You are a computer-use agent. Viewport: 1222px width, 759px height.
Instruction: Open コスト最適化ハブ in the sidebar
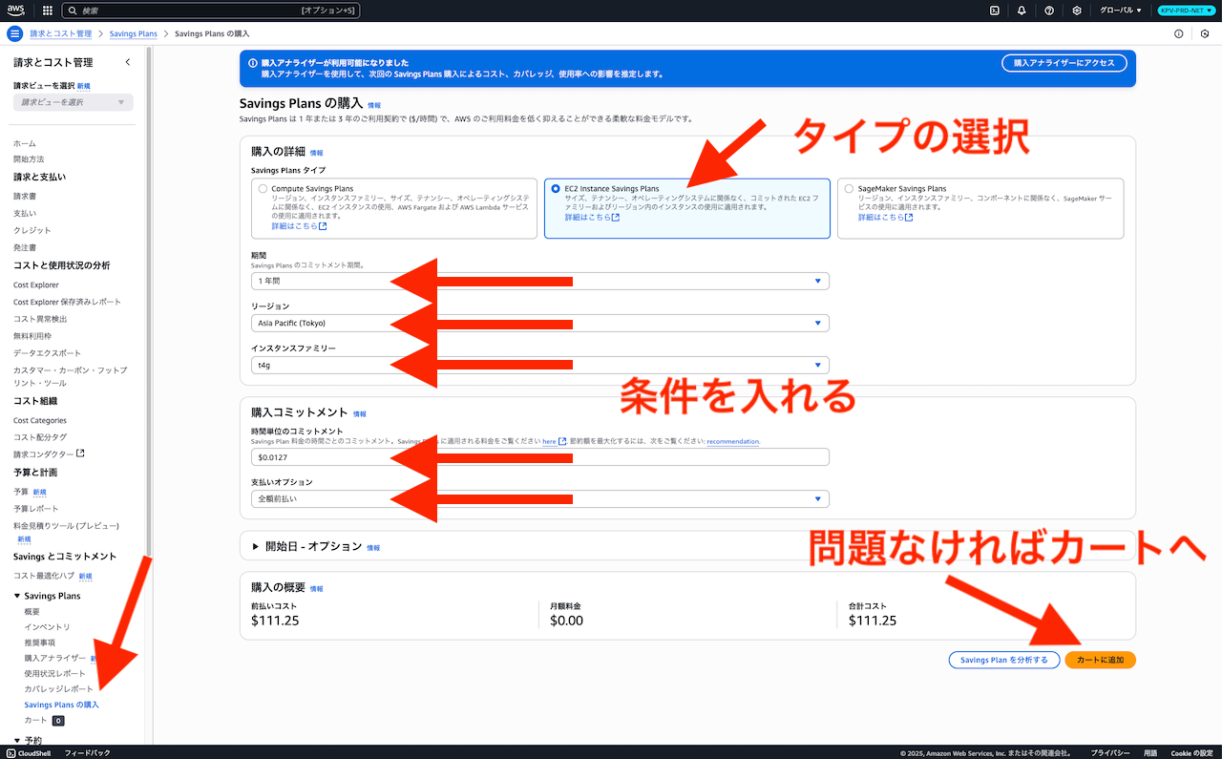pos(44,576)
